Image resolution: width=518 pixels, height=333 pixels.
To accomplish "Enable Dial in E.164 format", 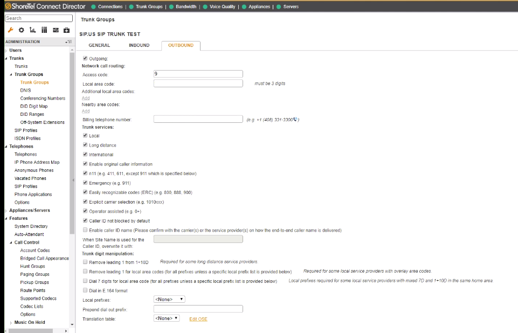I will click(x=85, y=290).
